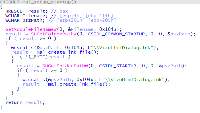The image size is (200, 113).
Task: Click the first VizoHtmlDialog.lnk string literal
Action: tap(120, 48)
